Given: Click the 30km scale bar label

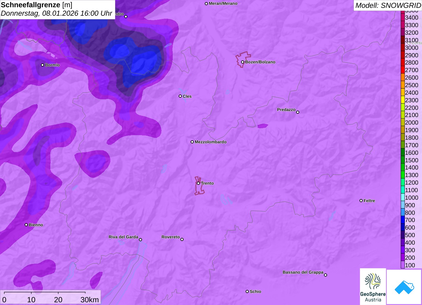Looking at the screenshot, I should 90,300.
